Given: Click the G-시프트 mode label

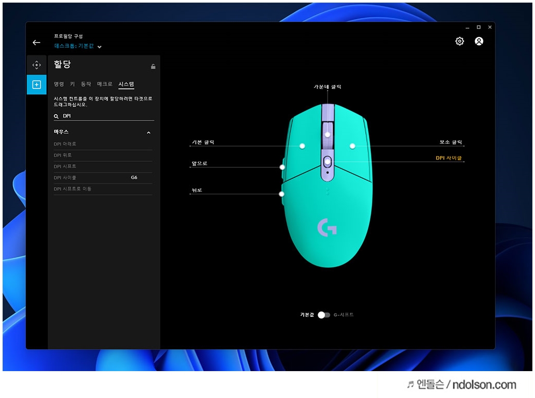Looking at the screenshot, I should point(344,315).
